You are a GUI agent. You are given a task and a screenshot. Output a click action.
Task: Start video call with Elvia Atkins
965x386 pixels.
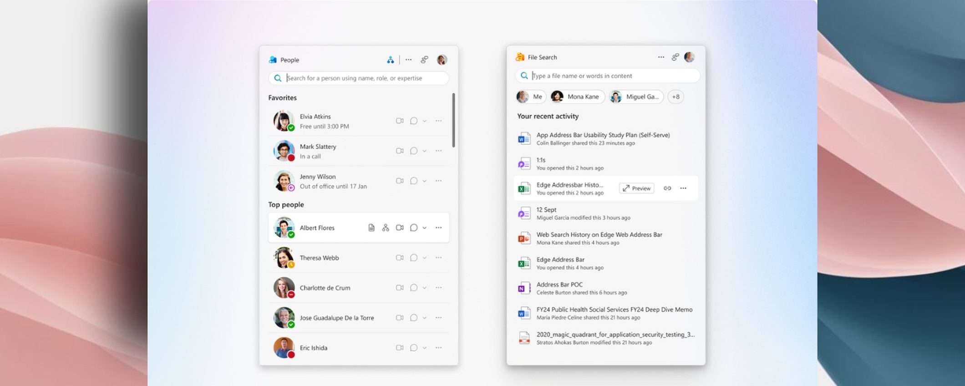tap(400, 121)
